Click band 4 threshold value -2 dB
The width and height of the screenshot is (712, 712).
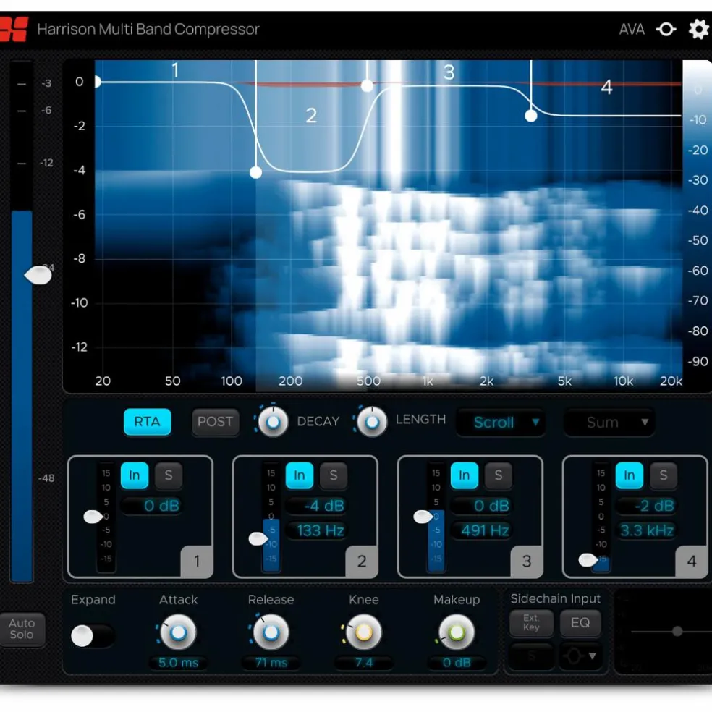point(646,506)
